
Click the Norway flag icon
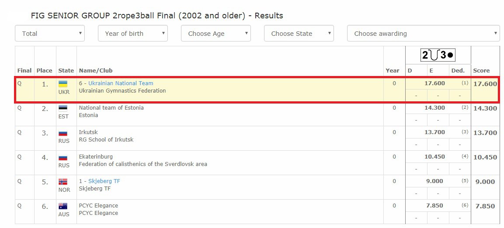(x=63, y=182)
